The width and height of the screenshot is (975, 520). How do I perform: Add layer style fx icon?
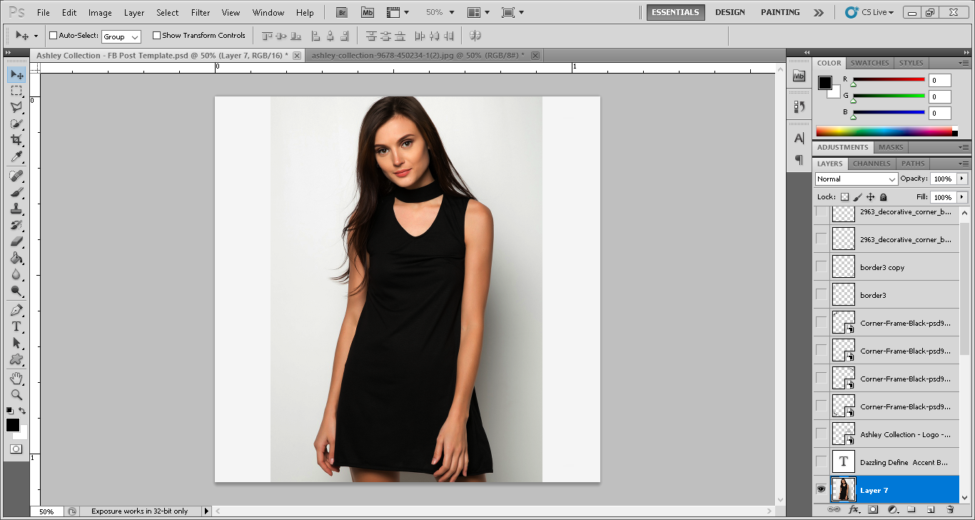(x=854, y=510)
